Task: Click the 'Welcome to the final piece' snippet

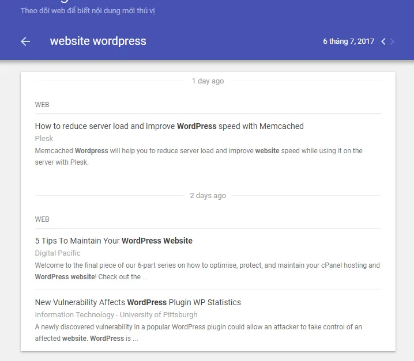Action: (207, 271)
